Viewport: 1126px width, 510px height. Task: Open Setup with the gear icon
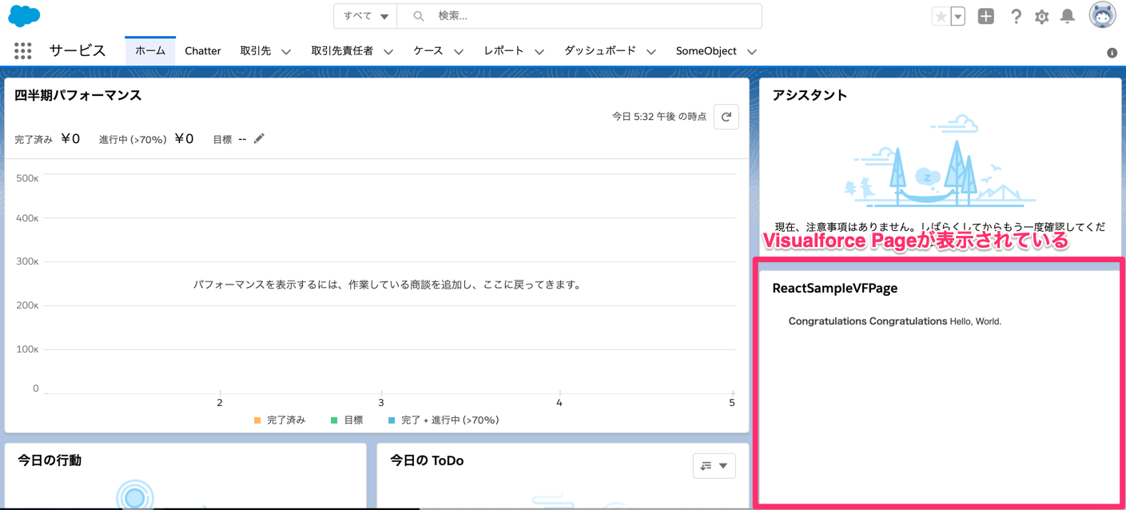coord(1041,16)
